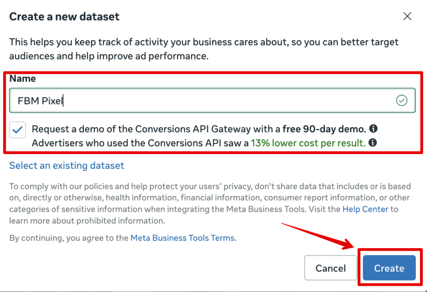The width and height of the screenshot is (427, 292).
Task: Click the Create a new dataset title
Action: point(64,17)
